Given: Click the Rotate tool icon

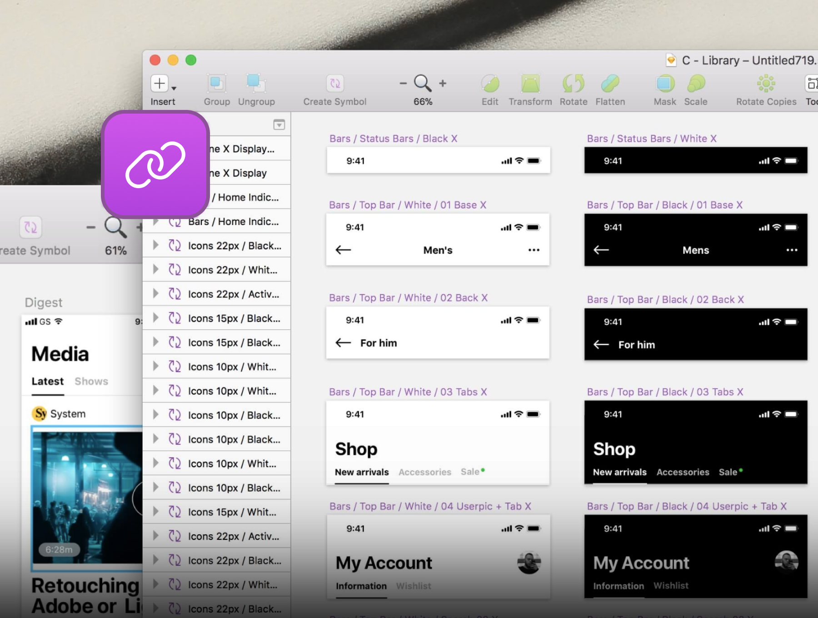Looking at the screenshot, I should click(573, 84).
